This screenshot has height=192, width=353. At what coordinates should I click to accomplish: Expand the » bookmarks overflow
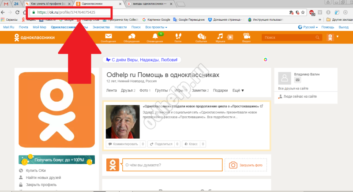319,20
